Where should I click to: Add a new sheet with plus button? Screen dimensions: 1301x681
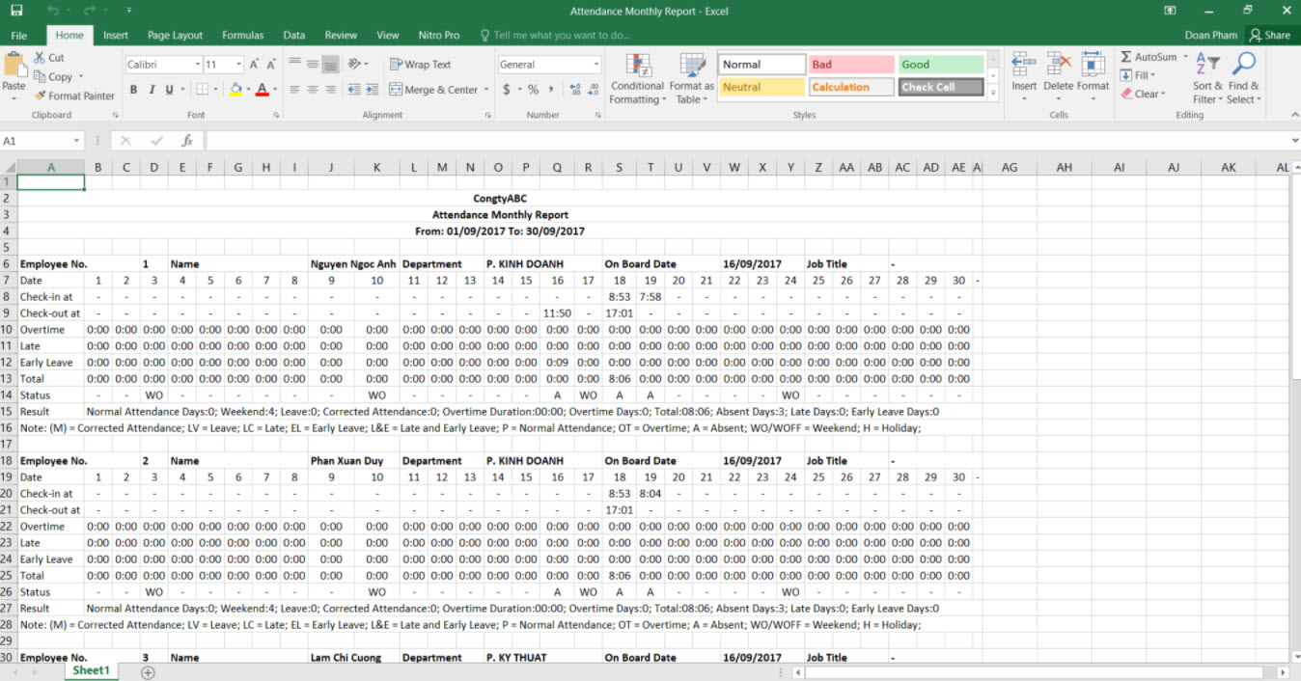[148, 672]
